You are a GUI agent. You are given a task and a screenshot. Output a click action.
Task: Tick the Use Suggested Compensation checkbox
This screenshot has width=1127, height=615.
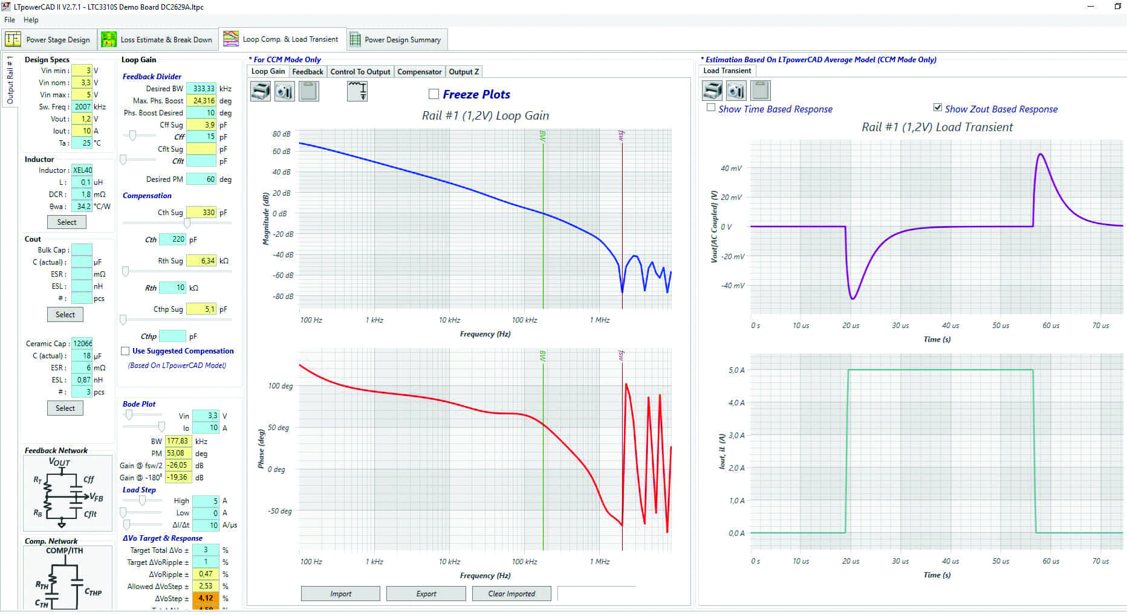coord(125,351)
